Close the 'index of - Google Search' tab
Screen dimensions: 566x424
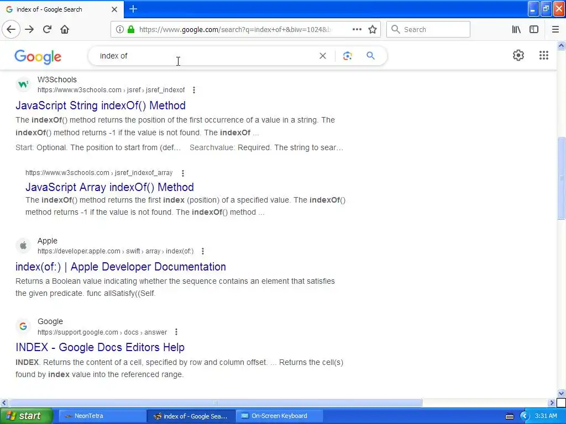(x=114, y=9)
